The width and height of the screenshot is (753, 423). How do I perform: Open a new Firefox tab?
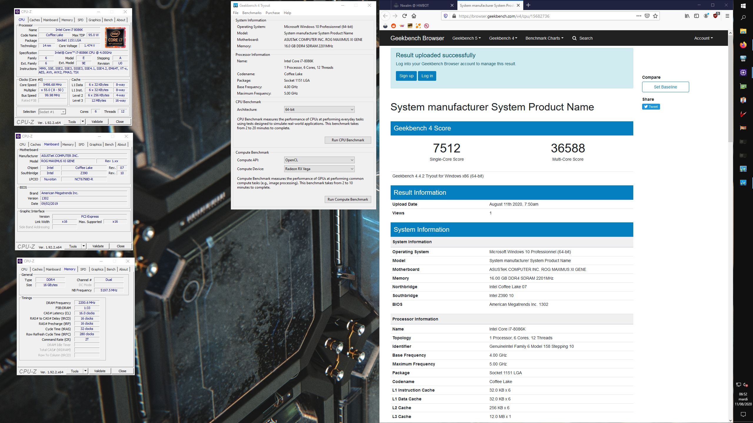tap(528, 5)
